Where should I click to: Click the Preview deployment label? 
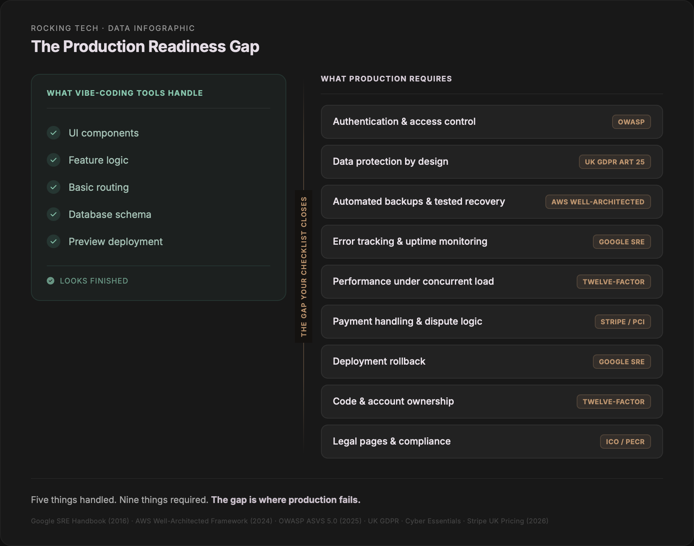tap(115, 242)
